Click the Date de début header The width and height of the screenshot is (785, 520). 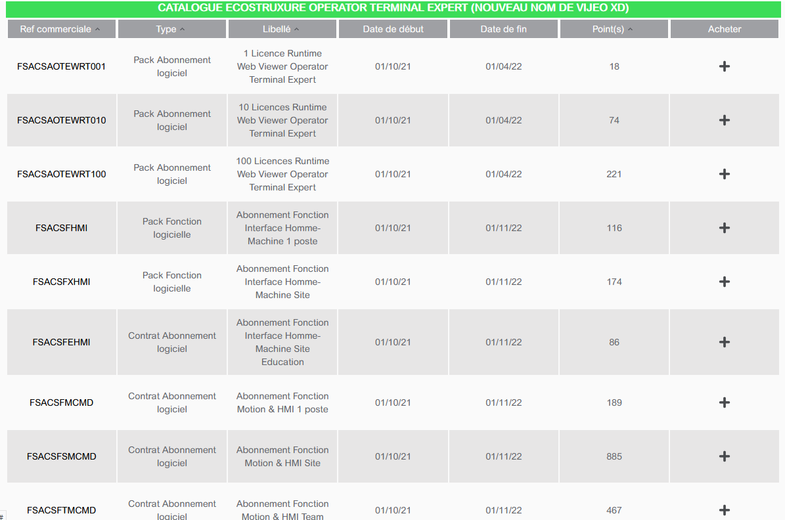coord(393,29)
